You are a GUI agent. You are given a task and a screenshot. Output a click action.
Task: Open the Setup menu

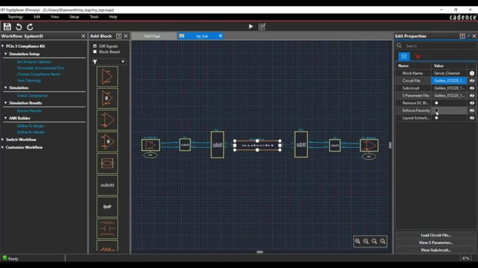[x=74, y=17]
